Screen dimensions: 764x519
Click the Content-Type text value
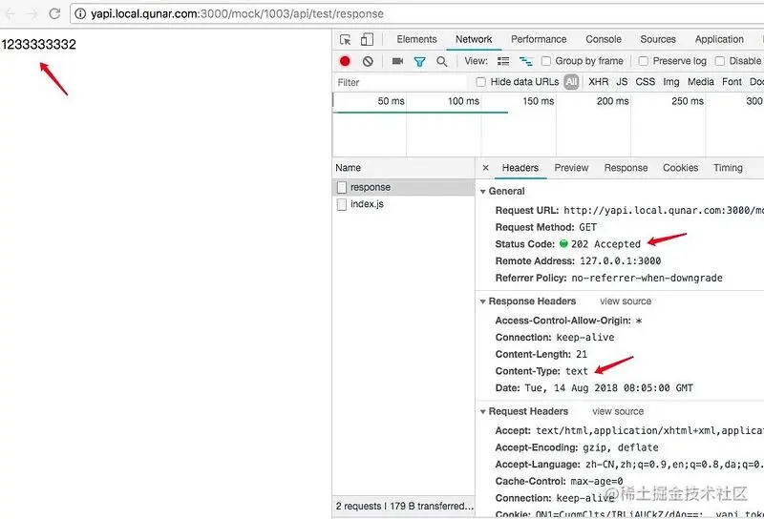pos(577,371)
